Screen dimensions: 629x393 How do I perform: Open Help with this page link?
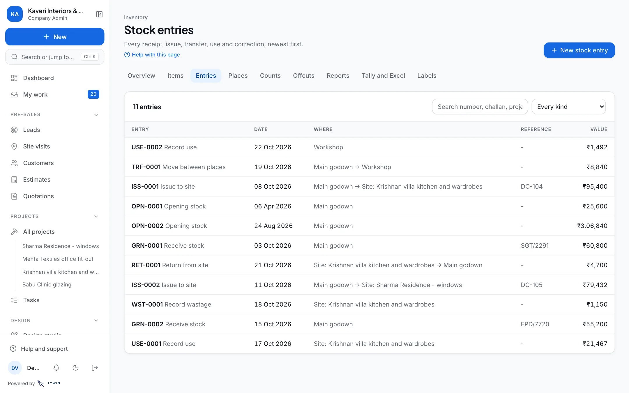click(152, 55)
